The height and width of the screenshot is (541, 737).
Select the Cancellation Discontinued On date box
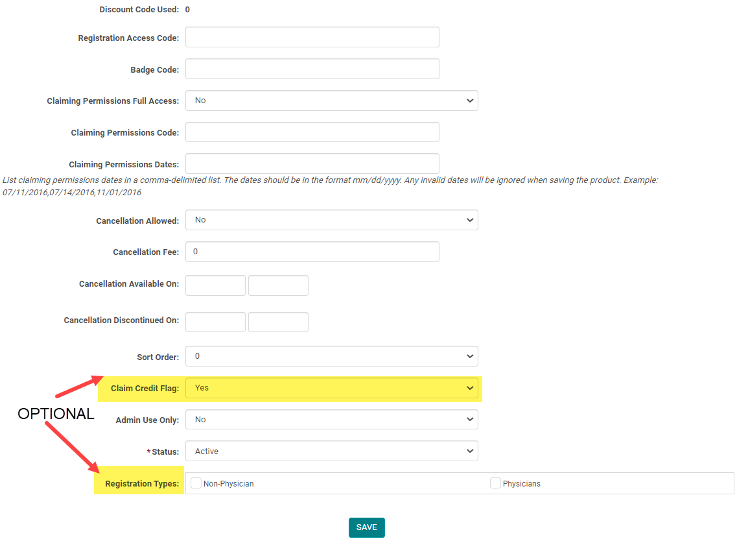click(215, 322)
